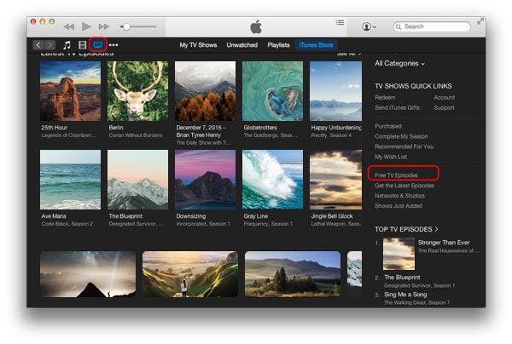Image resolution: width=512 pixels, height=344 pixels.
Task: Open the account user icon menu
Action: coord(369,26)
